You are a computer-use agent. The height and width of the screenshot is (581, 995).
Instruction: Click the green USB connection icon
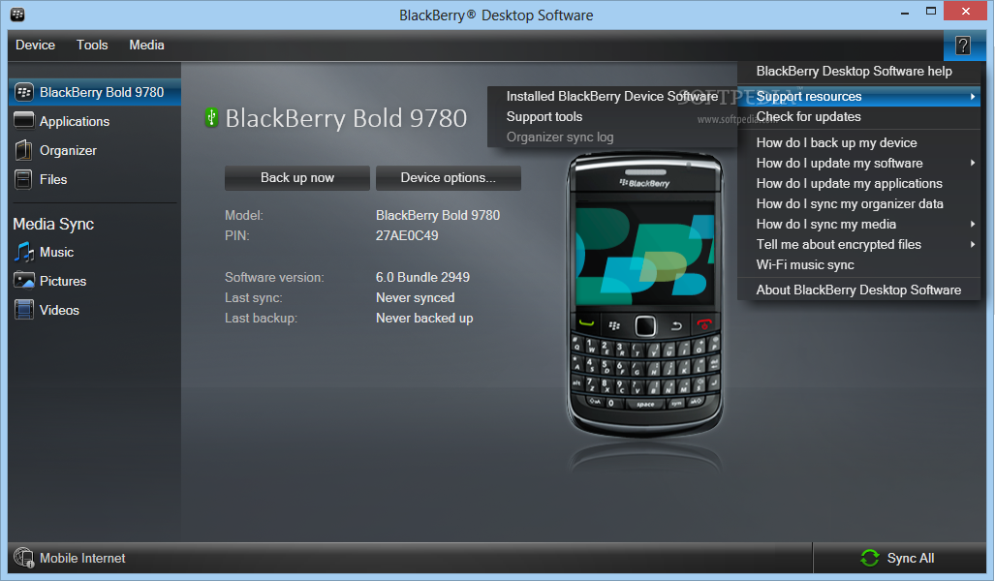[x=211, y=117]
